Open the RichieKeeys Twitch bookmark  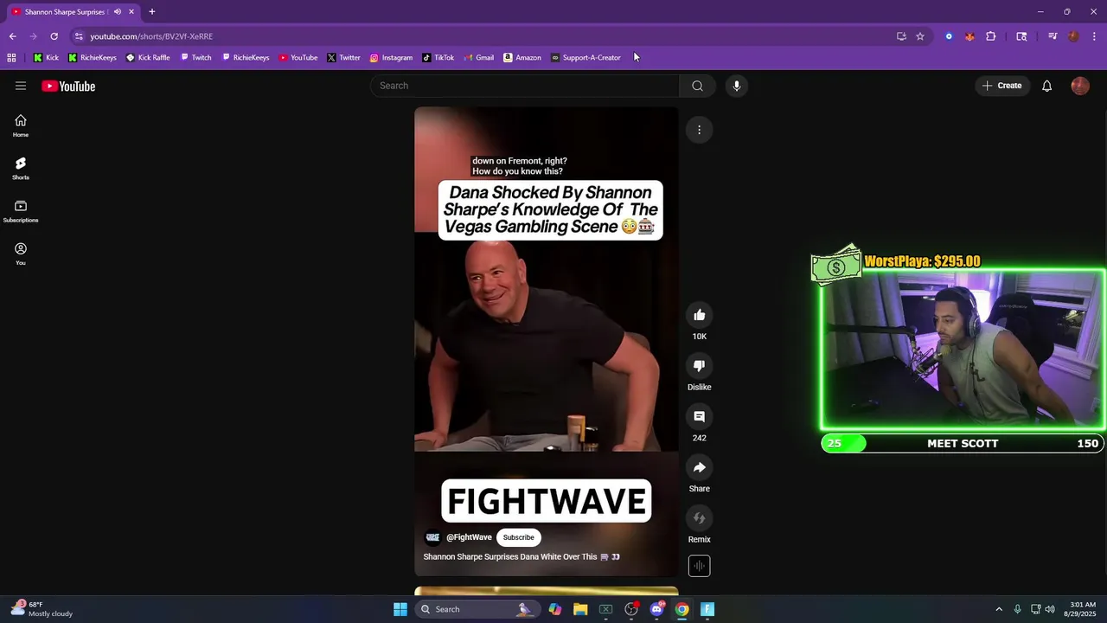pyautogui.click(x=246, y=58)
